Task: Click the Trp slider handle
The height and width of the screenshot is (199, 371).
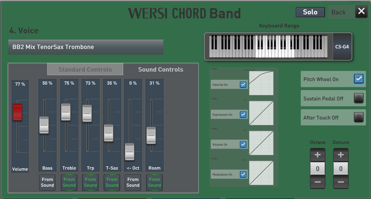Action: tap(87, 113)
